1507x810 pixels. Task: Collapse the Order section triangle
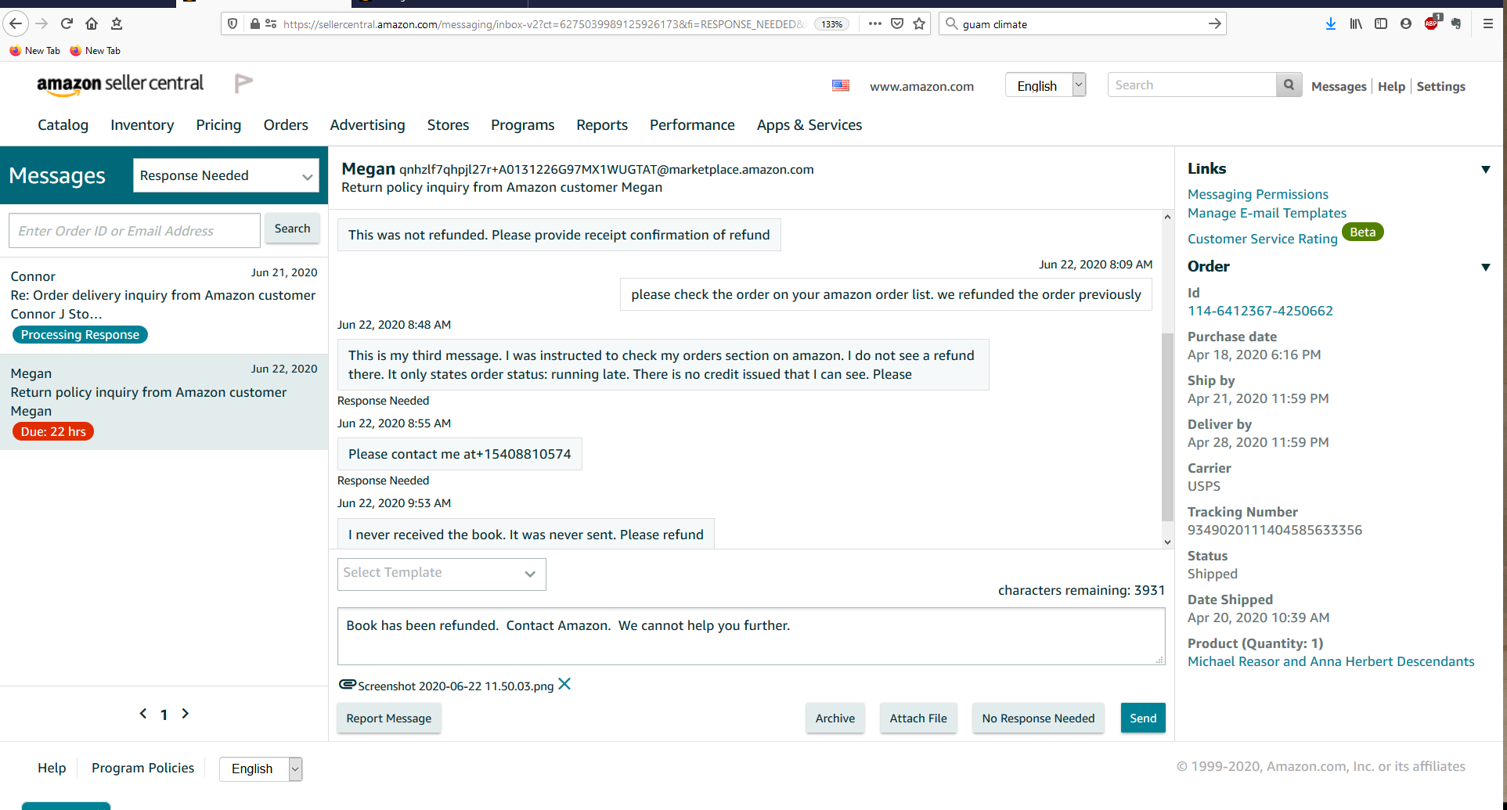(1485, 267)
